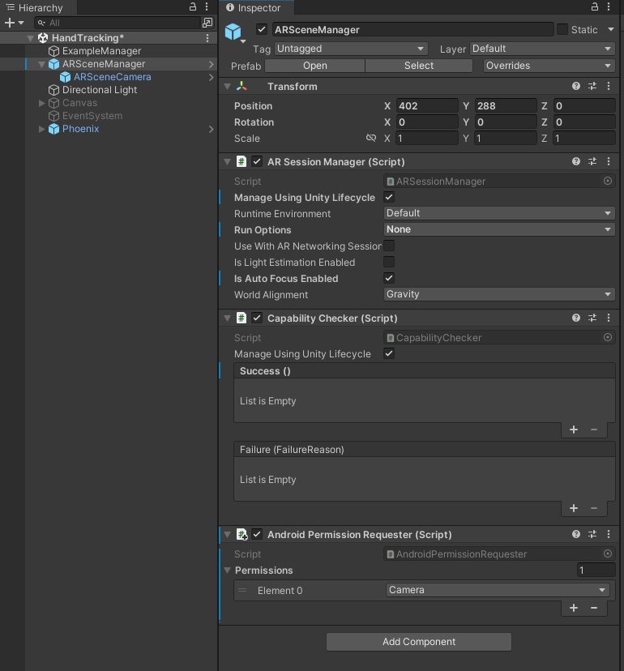The width and height of the screenshot is (624, 671).
Task: Open Capability Checker help reference
Action: point(576,318)
